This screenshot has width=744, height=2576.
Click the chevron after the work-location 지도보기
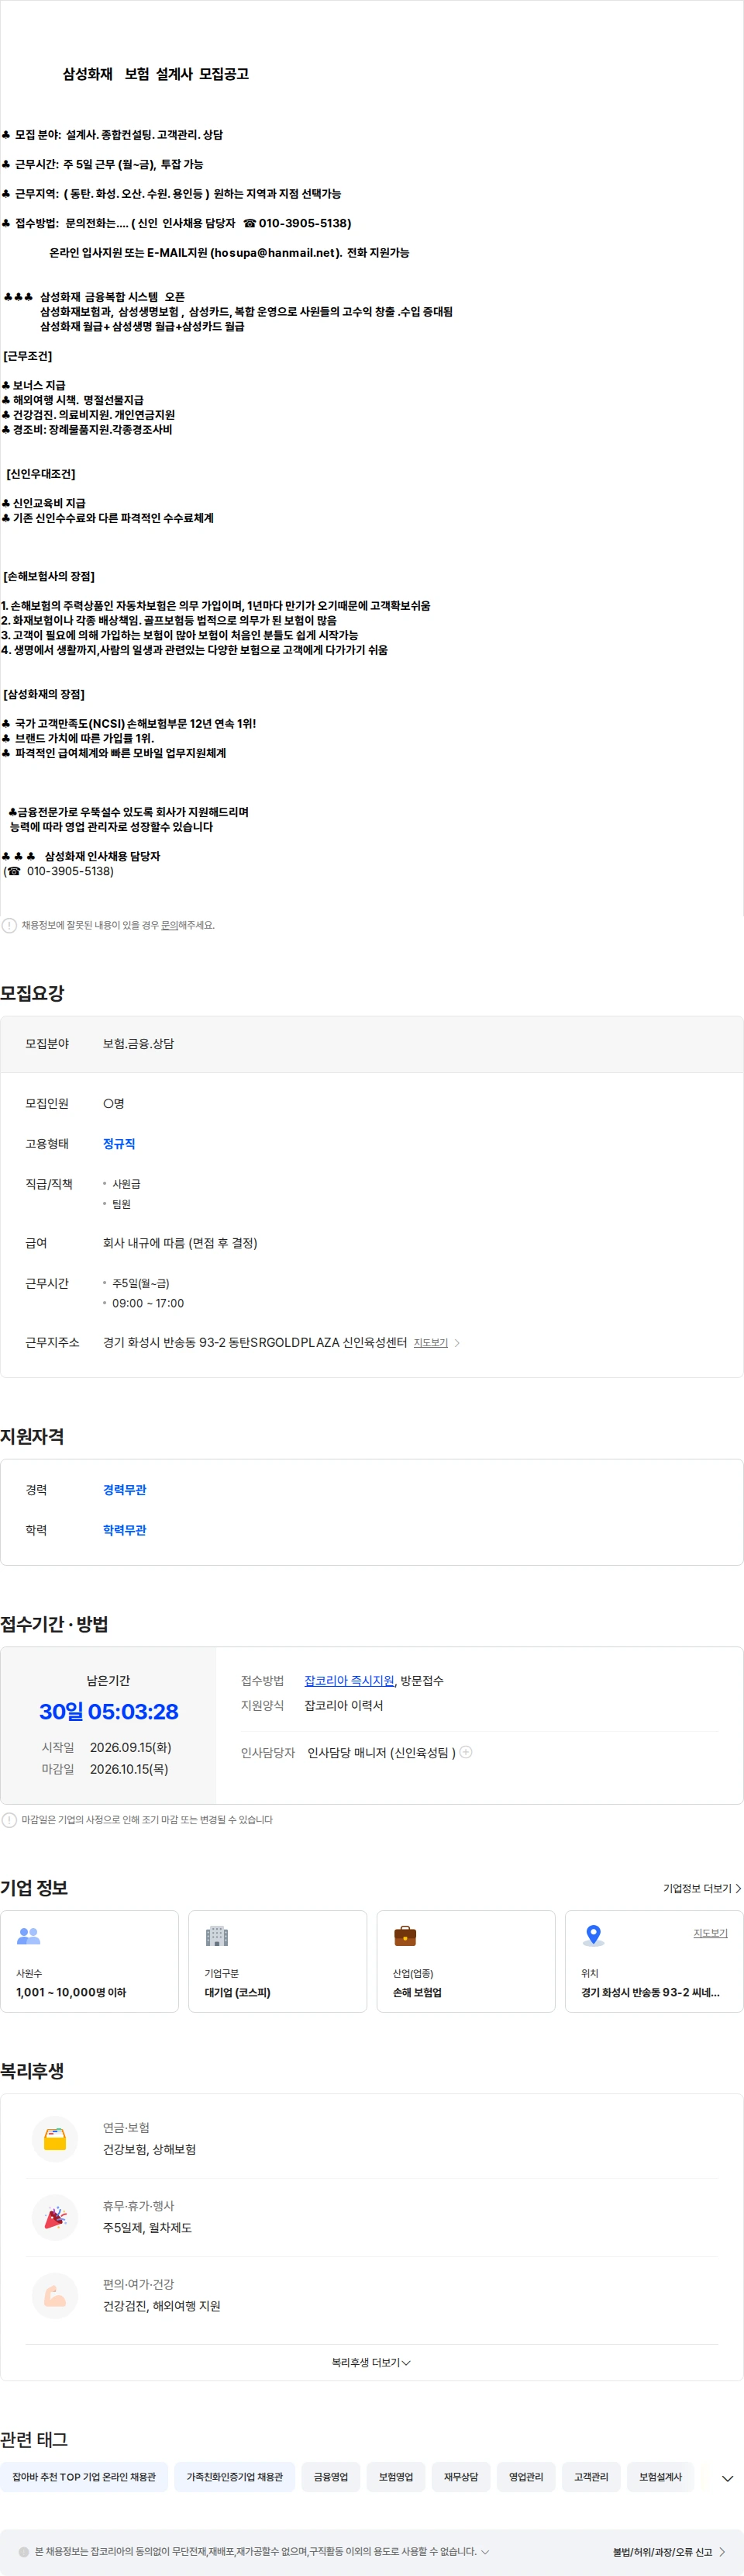[x=457, y=1343]
